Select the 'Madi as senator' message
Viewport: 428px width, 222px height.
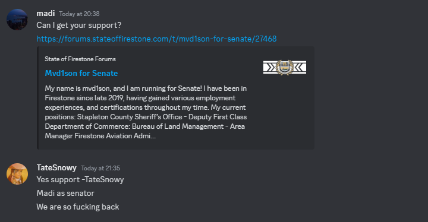coord(65,193)
